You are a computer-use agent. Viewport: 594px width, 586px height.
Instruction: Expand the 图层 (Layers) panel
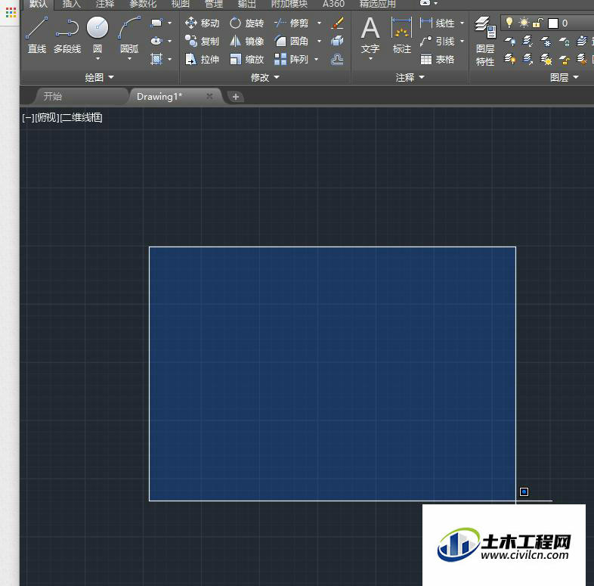pos(565,77)
